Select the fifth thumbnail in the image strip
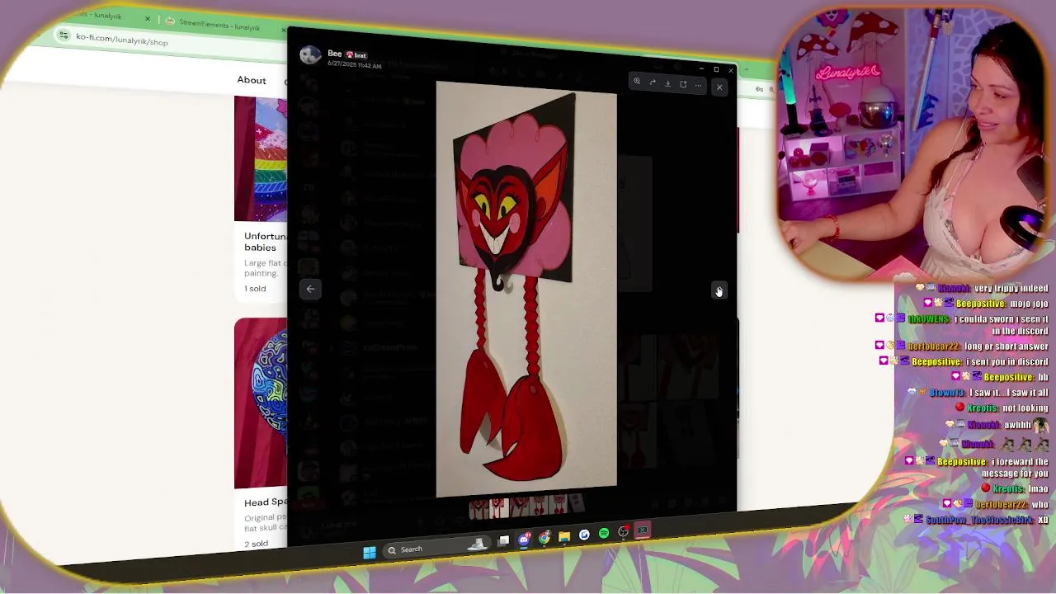 pyautogui.click(x=558, y=503)
